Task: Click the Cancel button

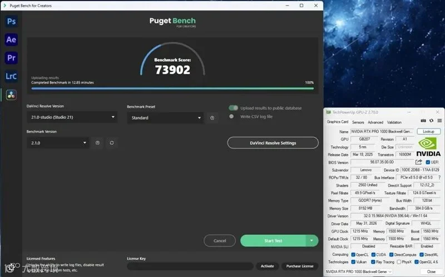Action: point(220,241)
